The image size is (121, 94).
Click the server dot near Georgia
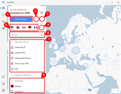[x=94, y=59]
